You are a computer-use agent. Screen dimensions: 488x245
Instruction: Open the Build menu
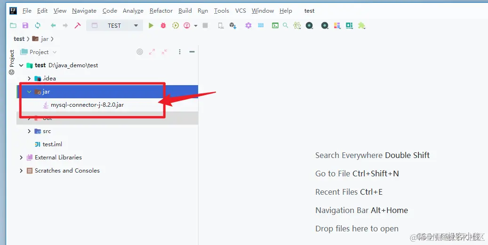185,11
